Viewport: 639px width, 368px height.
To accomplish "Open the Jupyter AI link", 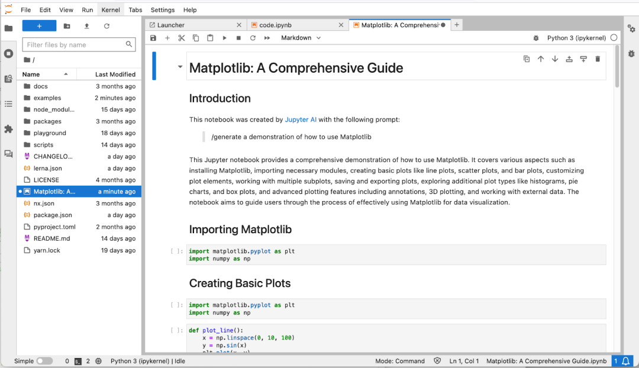I will point(302,118).
